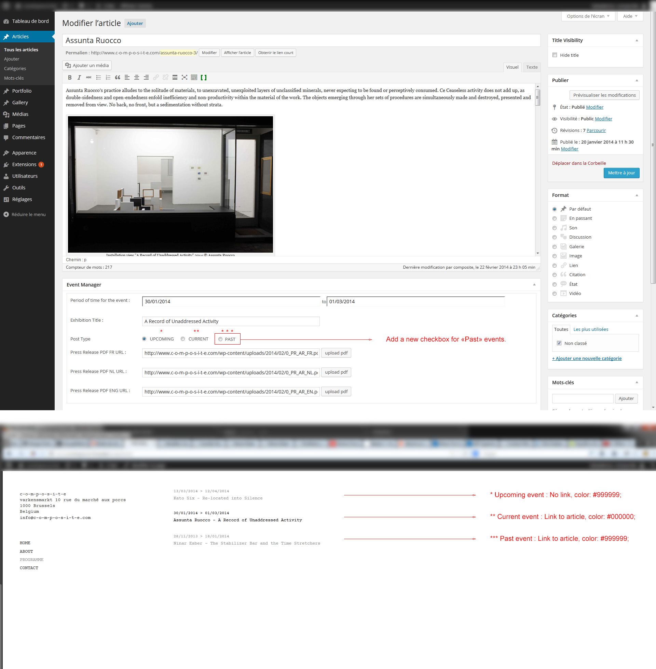Click the Pages sidebar icon
This screenshot has width=656, height=669.
pos(6,126)
